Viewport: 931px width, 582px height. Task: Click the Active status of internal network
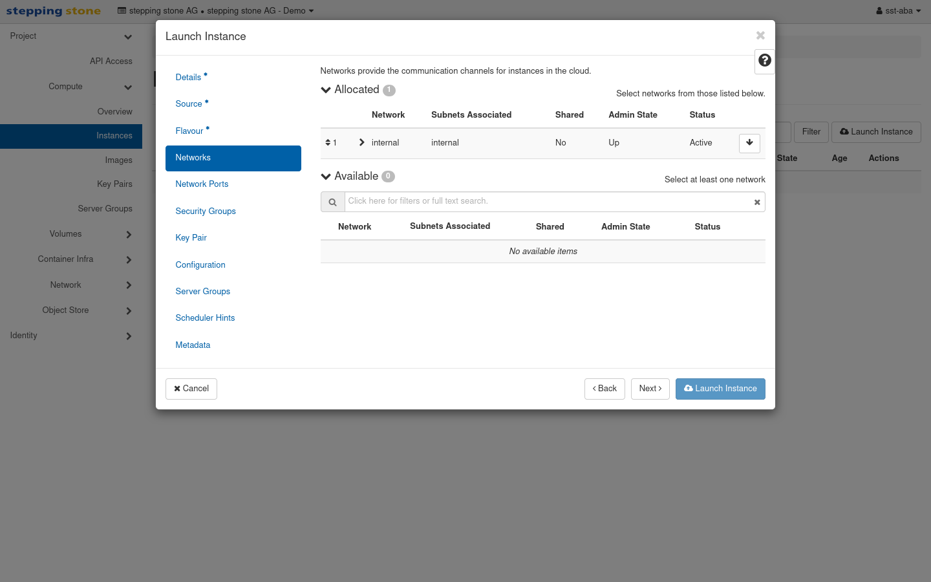(x=701, y=143)
